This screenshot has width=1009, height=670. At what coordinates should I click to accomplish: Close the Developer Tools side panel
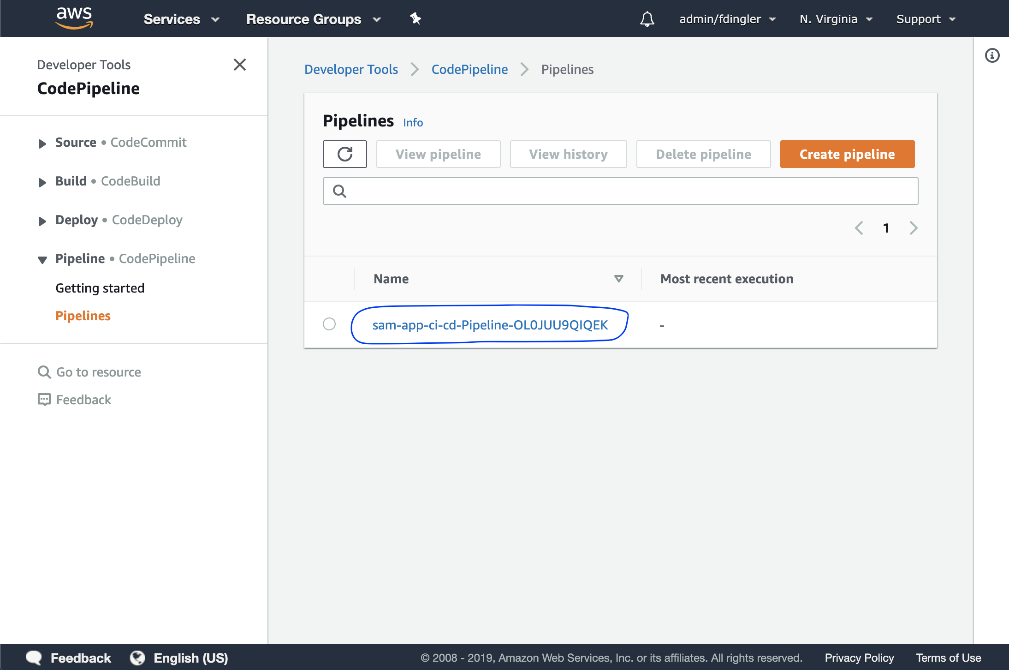pyautogui.click(x=240, y=65)
